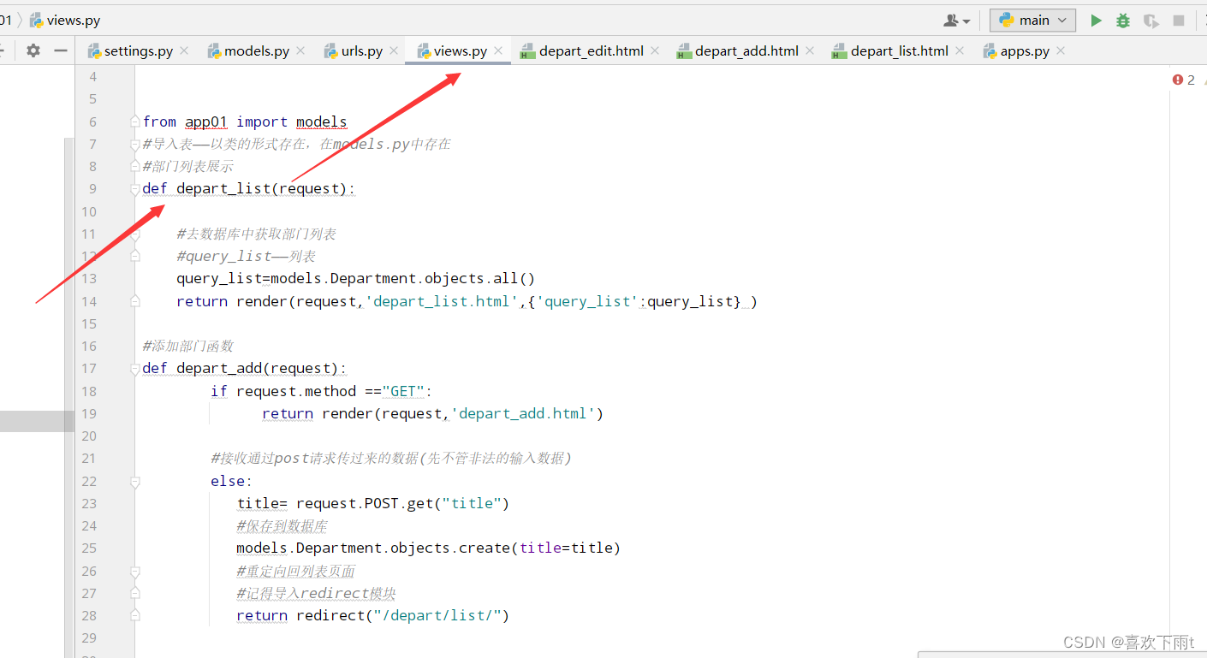Open the user account icon menu
The image size is (1207, 658).
pos(957,21)
